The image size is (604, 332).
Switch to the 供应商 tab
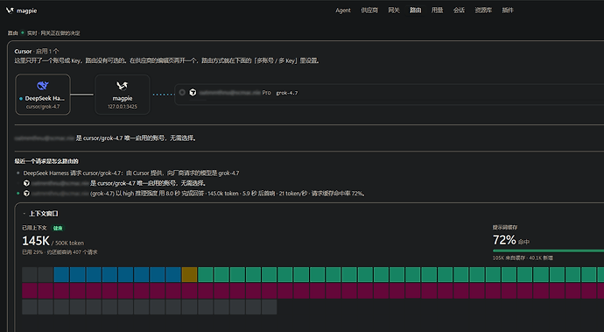click(x=369, y=11)
